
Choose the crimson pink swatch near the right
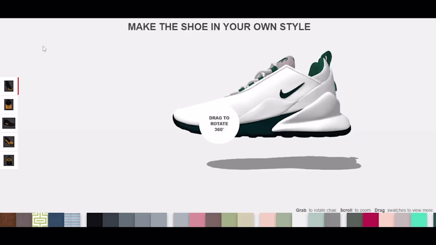point(371,220)
